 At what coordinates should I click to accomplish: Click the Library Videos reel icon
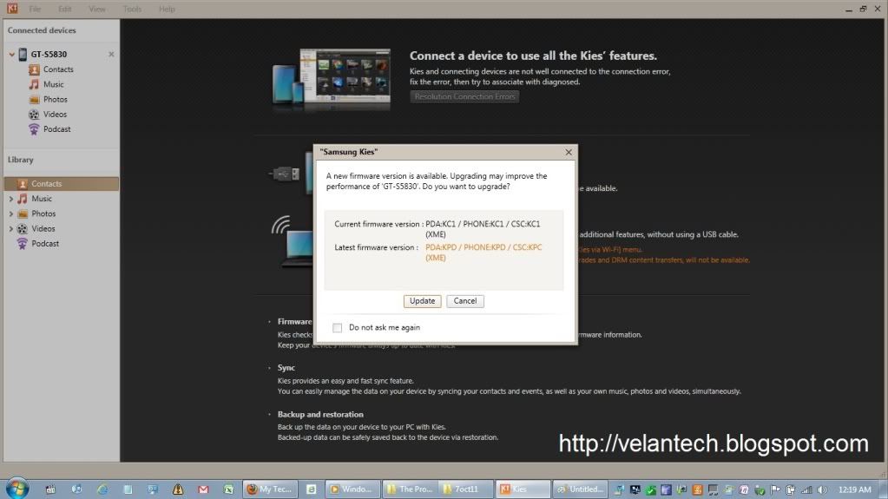[22, 228]
